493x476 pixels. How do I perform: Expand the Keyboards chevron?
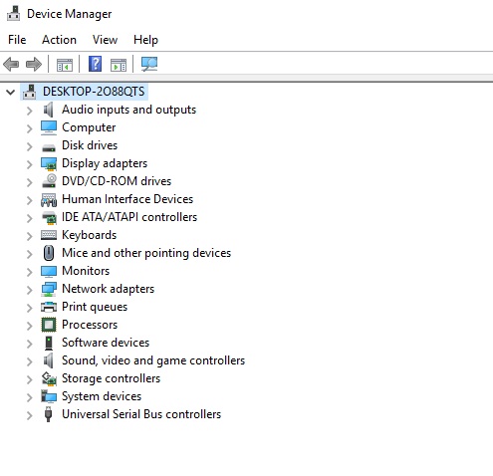(x=30, y=236)
